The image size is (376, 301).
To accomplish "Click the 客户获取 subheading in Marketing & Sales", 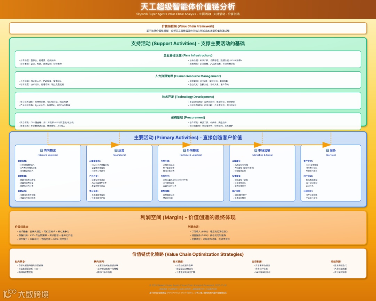I will [x=237, y=191].
